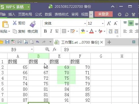This screenshot has width=139, height=104.
Task: Open WPS 表格 application menu dropdown
Action: [28, 7]
